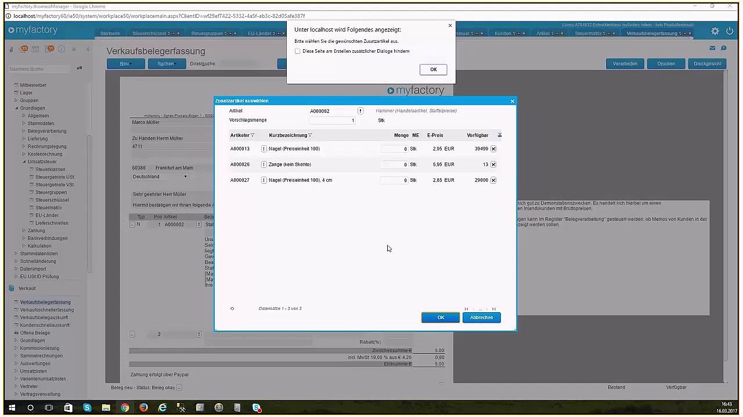Click the Vorschlagsmenge input field
The width and height of the screenshot is (743, 417).
[331, 120]
